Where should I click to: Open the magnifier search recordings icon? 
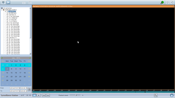[x=156, y=95]
